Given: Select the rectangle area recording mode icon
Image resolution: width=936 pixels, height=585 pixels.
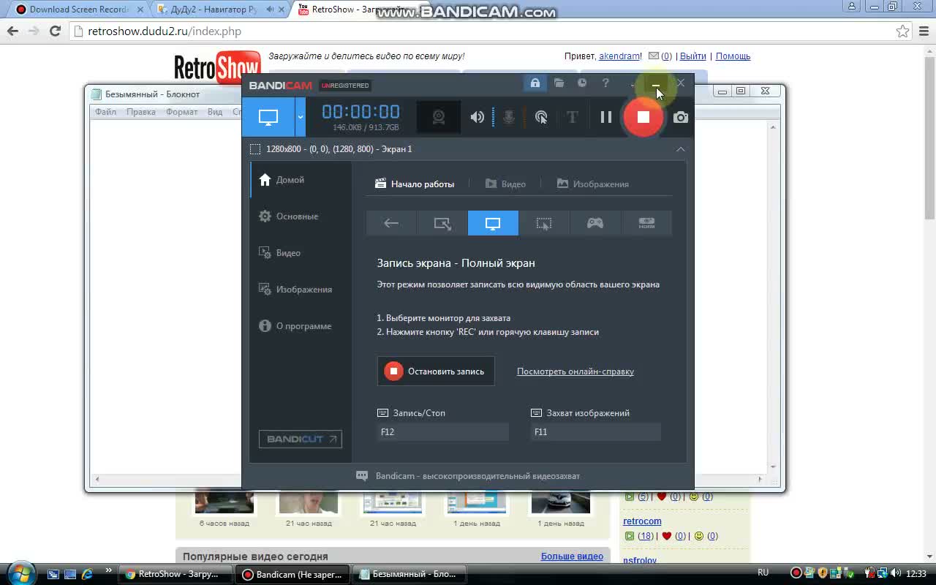Looking at the screenshot, I should (x=442, y=223).
